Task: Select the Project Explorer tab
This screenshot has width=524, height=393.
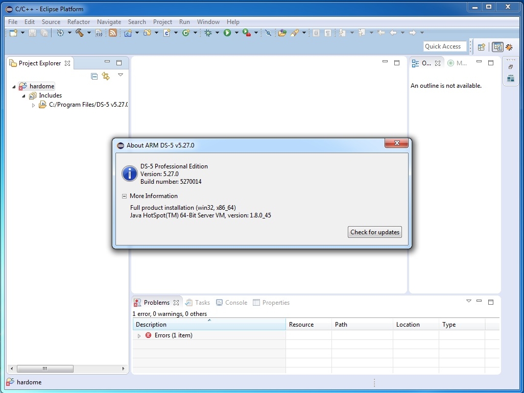Action: pyautogui.click(x=40, y=63)
